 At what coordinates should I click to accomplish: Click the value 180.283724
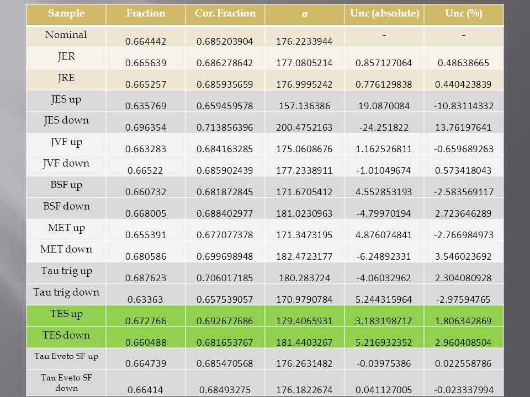tap(305, 278)
